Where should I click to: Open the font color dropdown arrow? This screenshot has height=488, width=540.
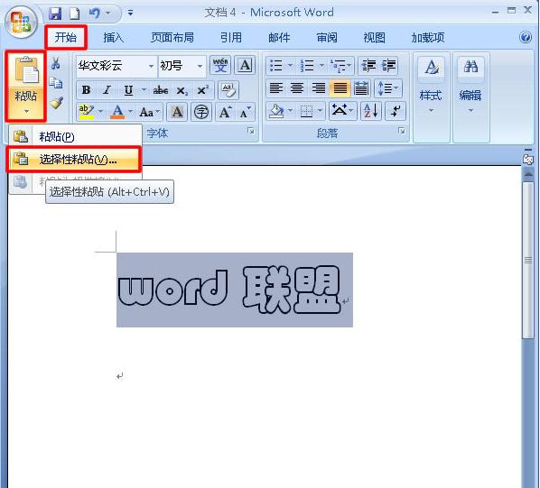pyautogui.click(x=131, y=112)
